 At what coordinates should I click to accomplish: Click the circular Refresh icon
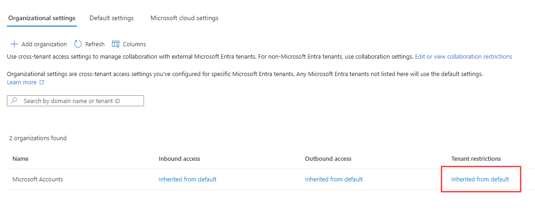78,44
